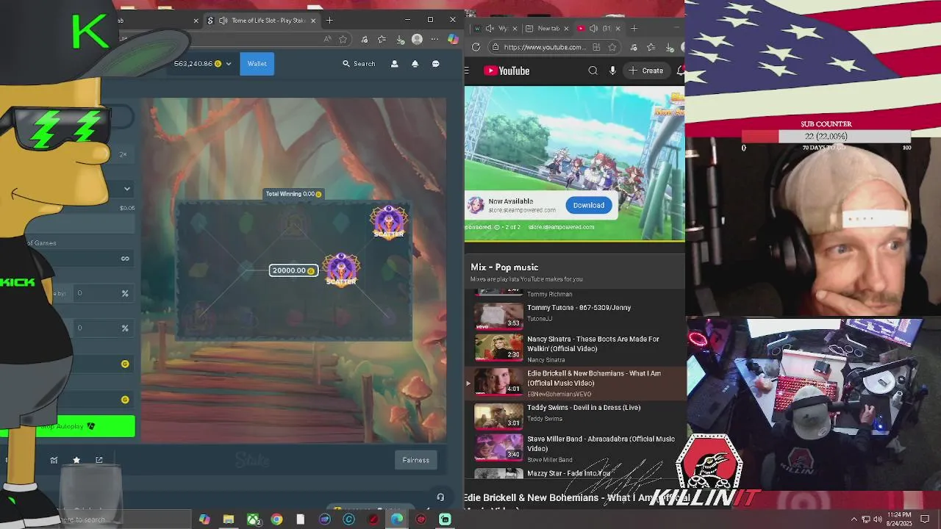Click the on-win percentage input field
The width and height of the screenshot is (941, 529).
103,293
